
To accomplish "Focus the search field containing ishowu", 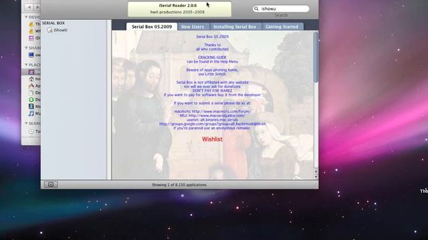I will tap(281, 9).
